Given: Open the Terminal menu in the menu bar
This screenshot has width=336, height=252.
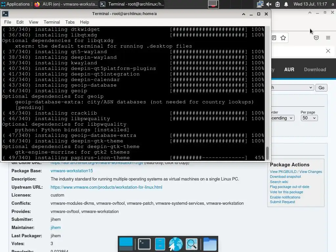Looking at the screenshot, I should pos(52,22).
